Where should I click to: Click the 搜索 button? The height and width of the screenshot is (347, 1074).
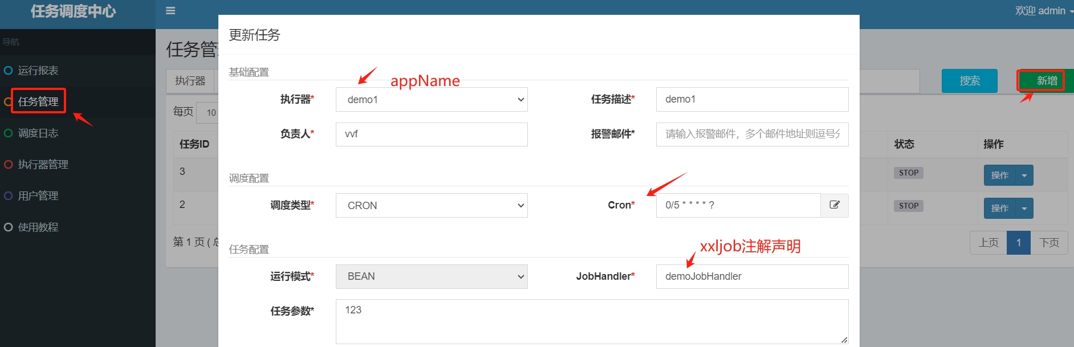[x=970, y=81]
